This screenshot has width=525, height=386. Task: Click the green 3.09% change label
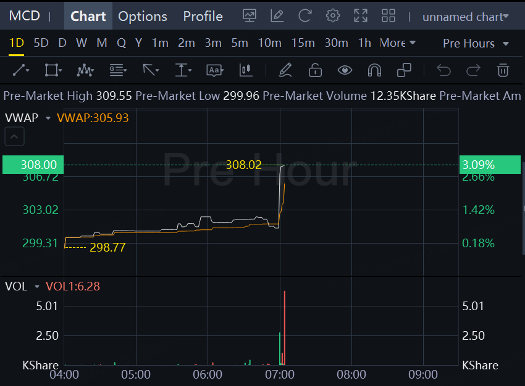click(490, 165)
